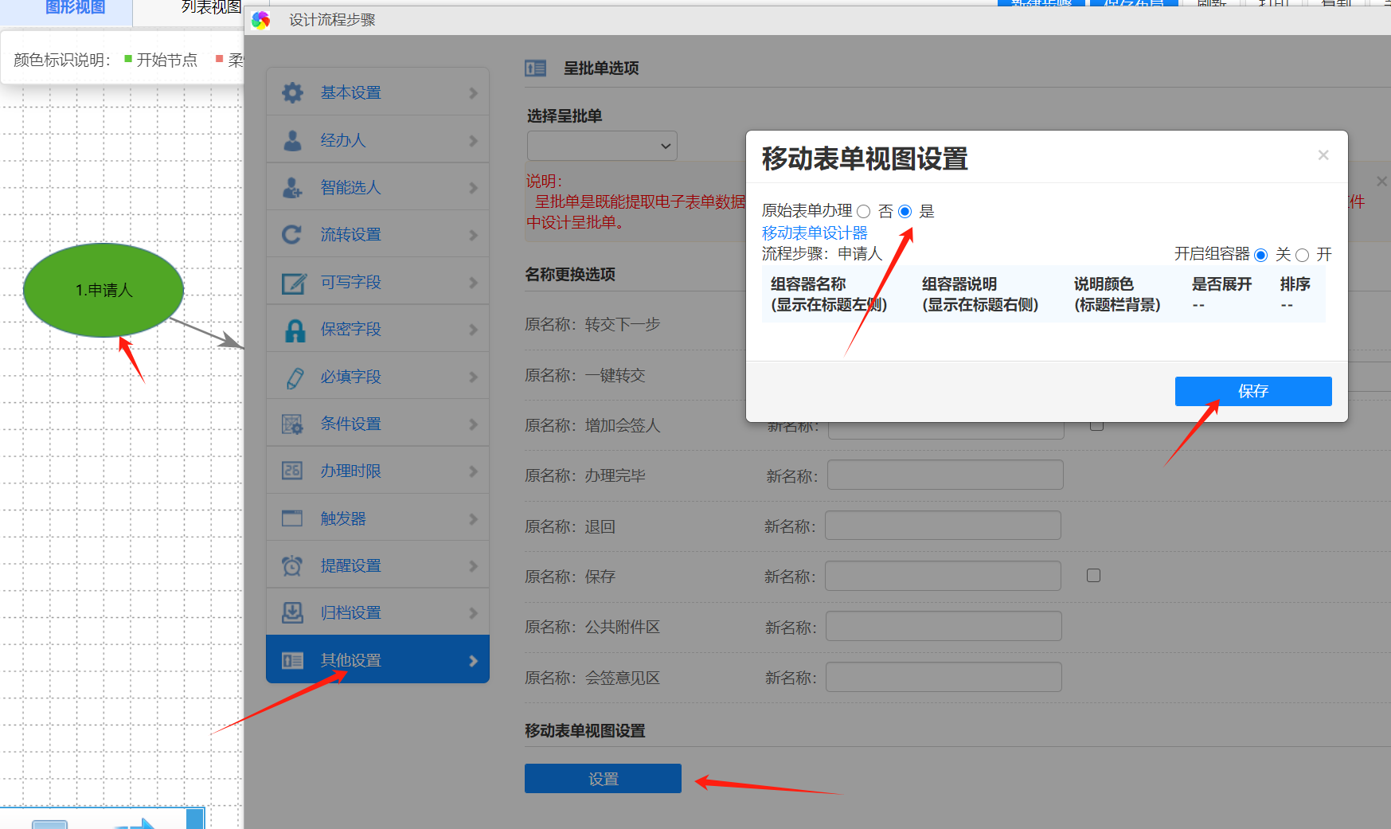This screenshot has width=1391, height=829.
Task: Open the 办理时限 menu item
Action: point(377,471)
